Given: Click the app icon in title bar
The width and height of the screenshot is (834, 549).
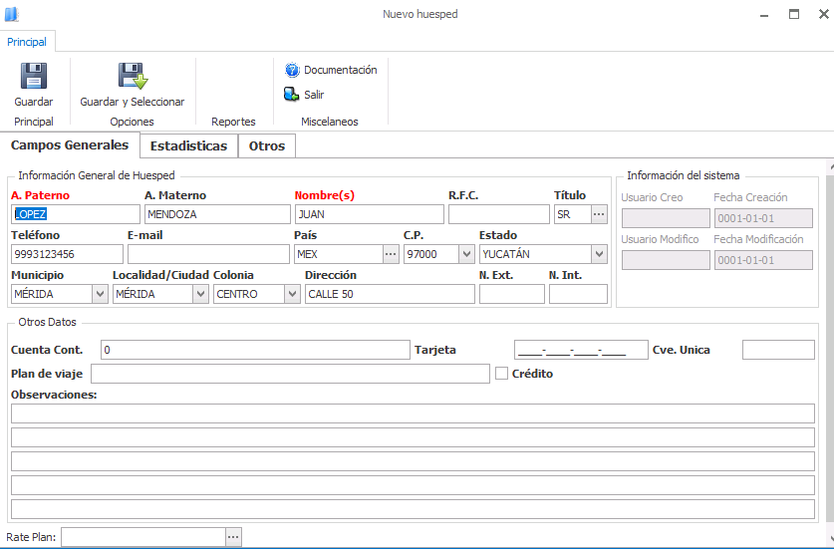Looking at the screenshot, I should (12, 14).
